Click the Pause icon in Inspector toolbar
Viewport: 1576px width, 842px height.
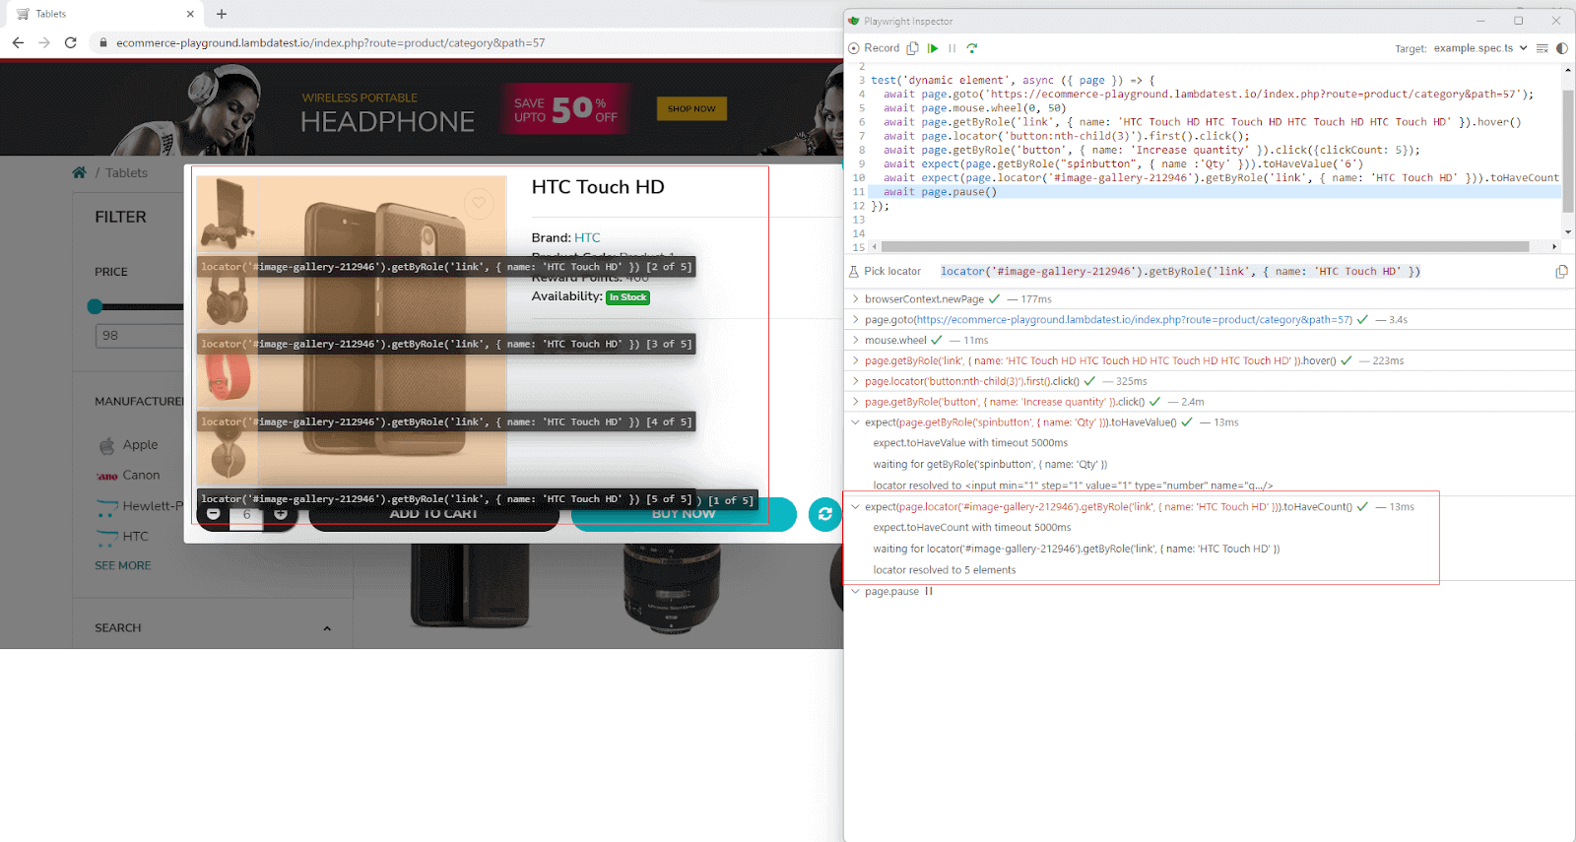952,48
